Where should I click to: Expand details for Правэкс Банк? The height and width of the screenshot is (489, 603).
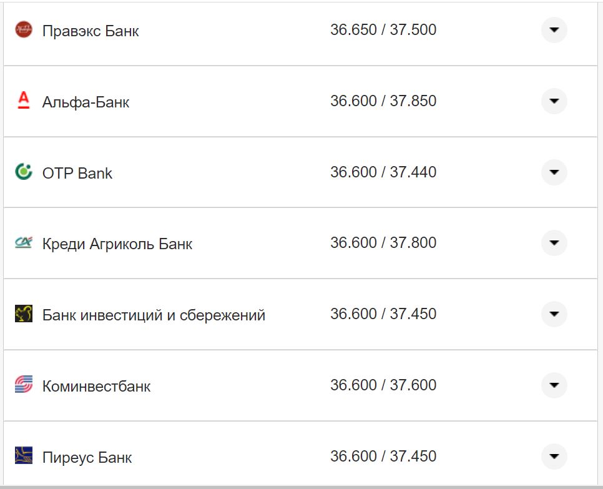(554, 29)
